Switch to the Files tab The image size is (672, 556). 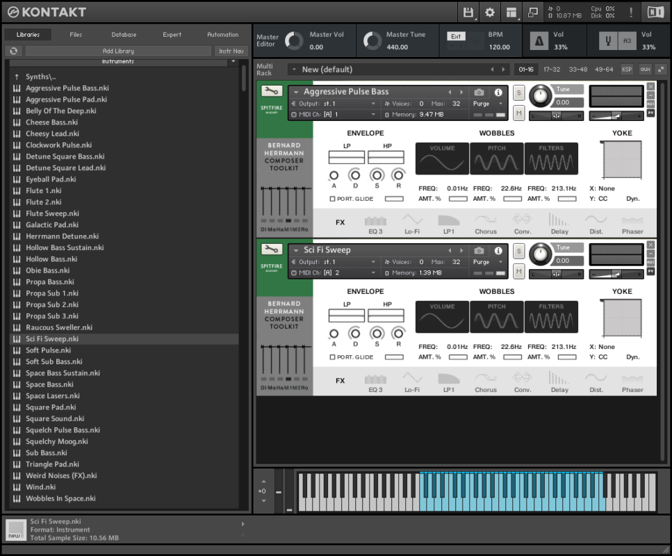coord(76,34)
